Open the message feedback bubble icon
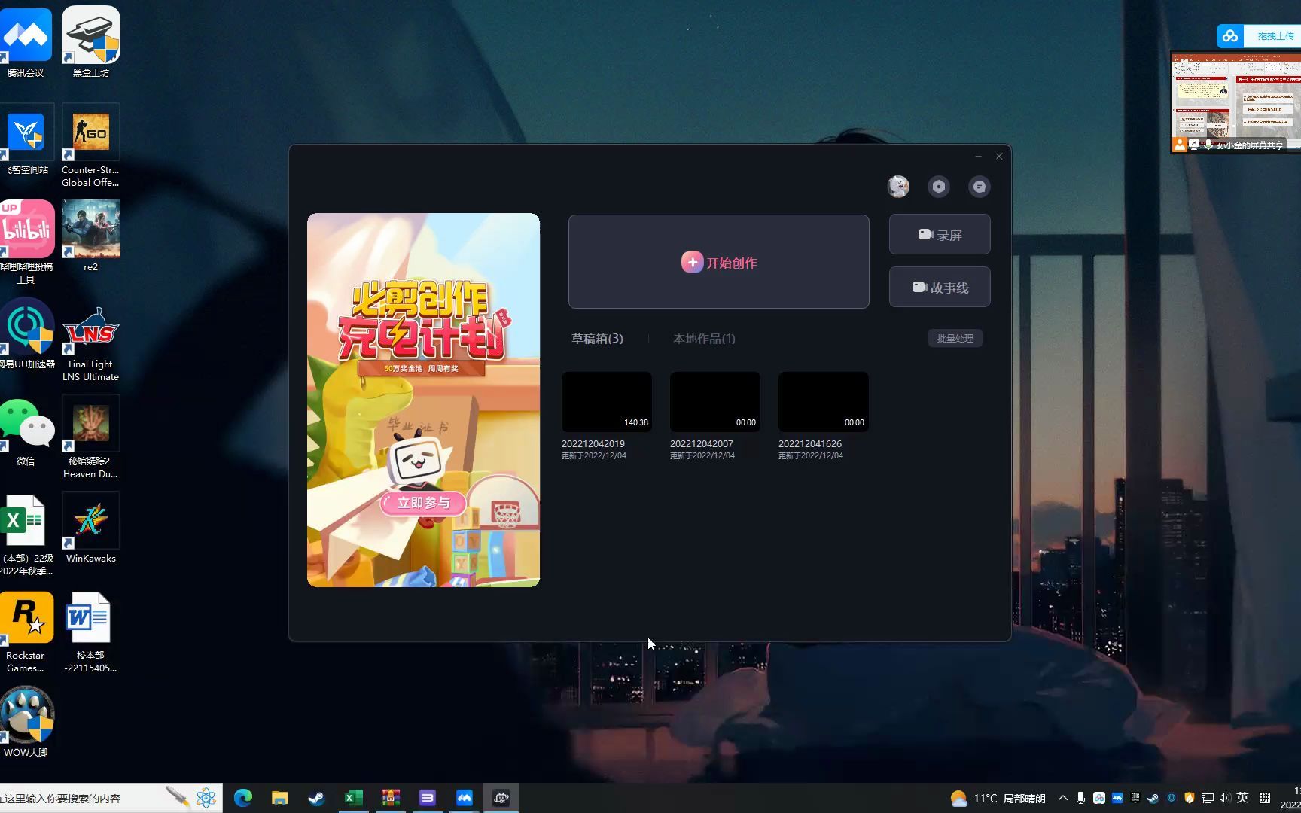The height and width of the screenshot is (813, 1301). click(979, 187)
